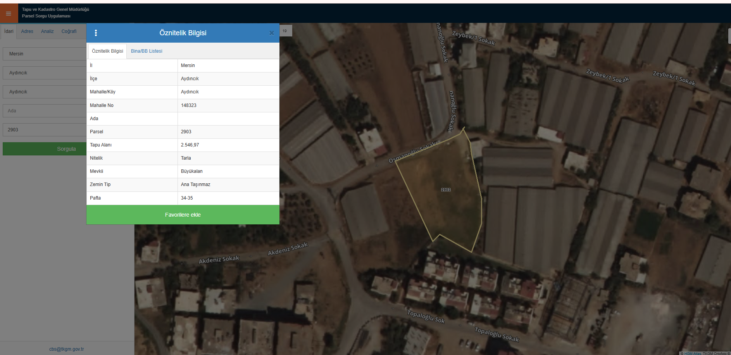Switch to the Bina/BB Listesi tab
Viewport: 731px width, 355px height.
tap(147, 51)
